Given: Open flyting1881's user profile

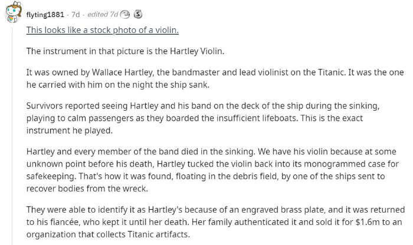Looking at the screenshot, I should coord(45,15).
